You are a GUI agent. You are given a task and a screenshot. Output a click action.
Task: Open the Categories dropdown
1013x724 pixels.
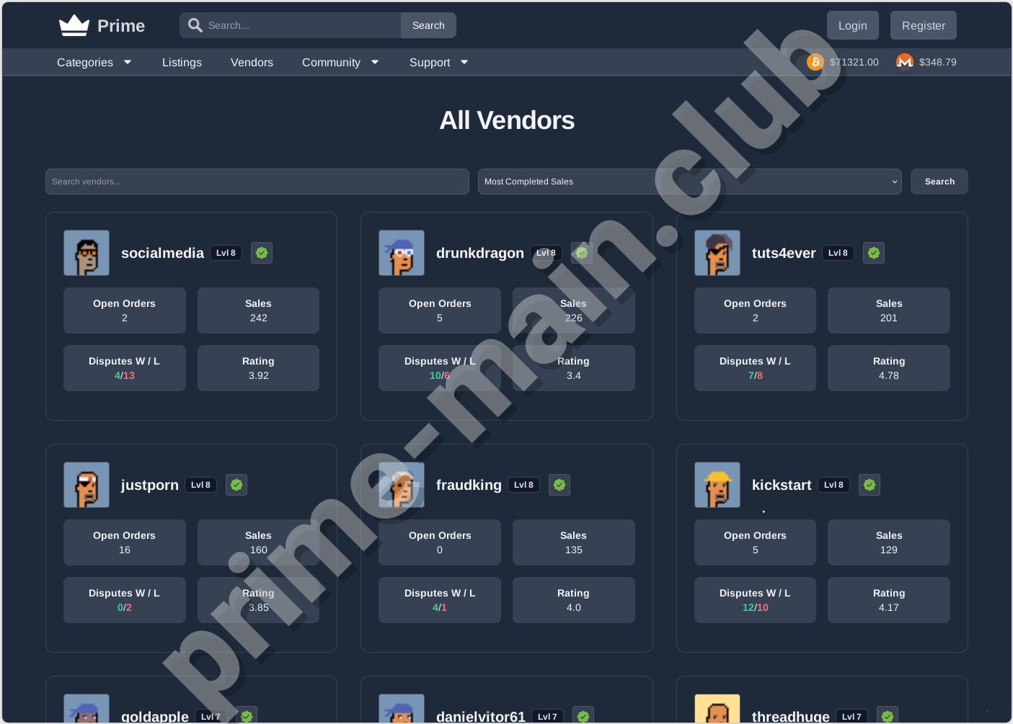[94, 62]
